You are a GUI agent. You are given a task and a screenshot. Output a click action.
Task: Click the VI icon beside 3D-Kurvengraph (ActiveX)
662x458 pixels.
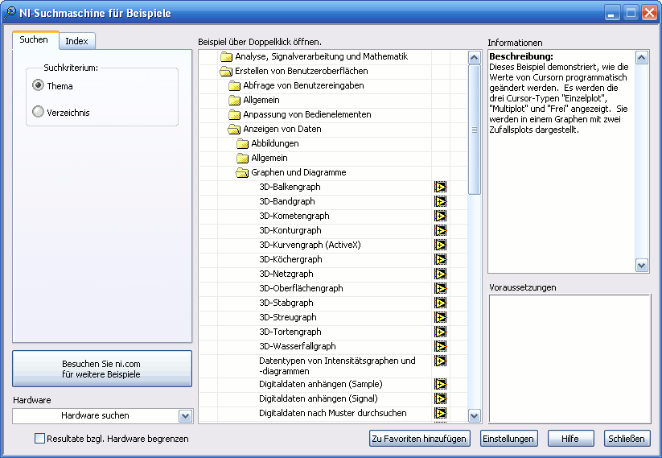(440, 245)
